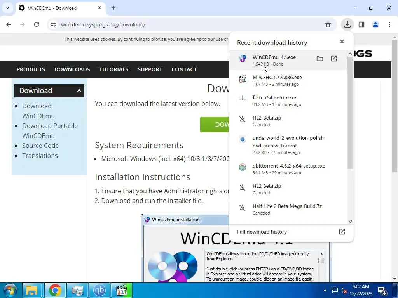The width and height of the screenshot is (398, 298).
Task: Open the Chrome three-dot menu
Action: (x=389, y=24)
